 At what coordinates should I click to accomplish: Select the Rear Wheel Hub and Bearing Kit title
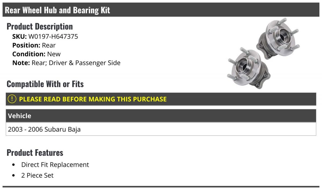pos(57,10)
